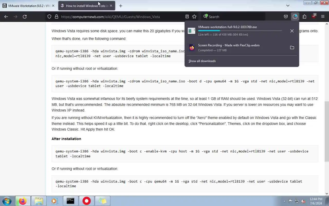The width and height of the screenshot is (329, 206).
Task: Open the Windows Start menu
Action: (x=7, y=201)
